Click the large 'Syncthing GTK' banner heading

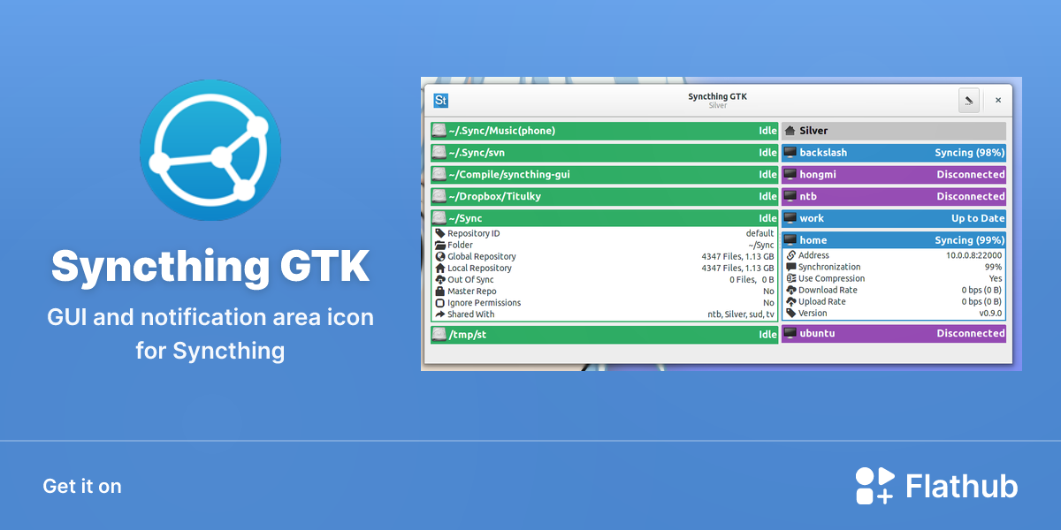pyautogui.click(x=210, y=266)
